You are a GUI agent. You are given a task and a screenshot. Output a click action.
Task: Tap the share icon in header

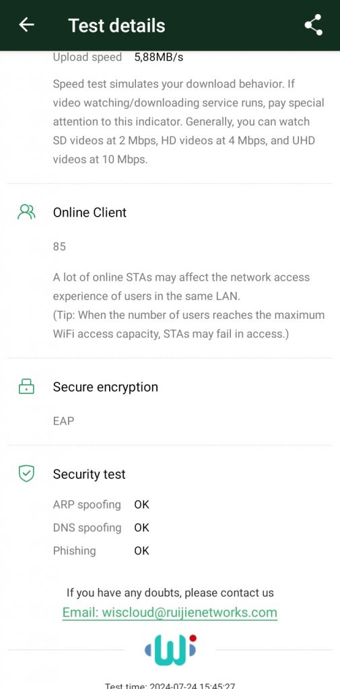pyautogui.click(x=314, y=25)
